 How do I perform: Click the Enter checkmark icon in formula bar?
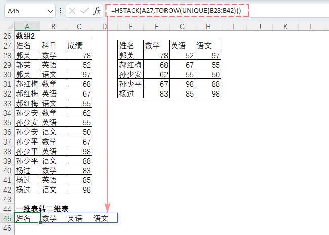(x=85, y=11)
